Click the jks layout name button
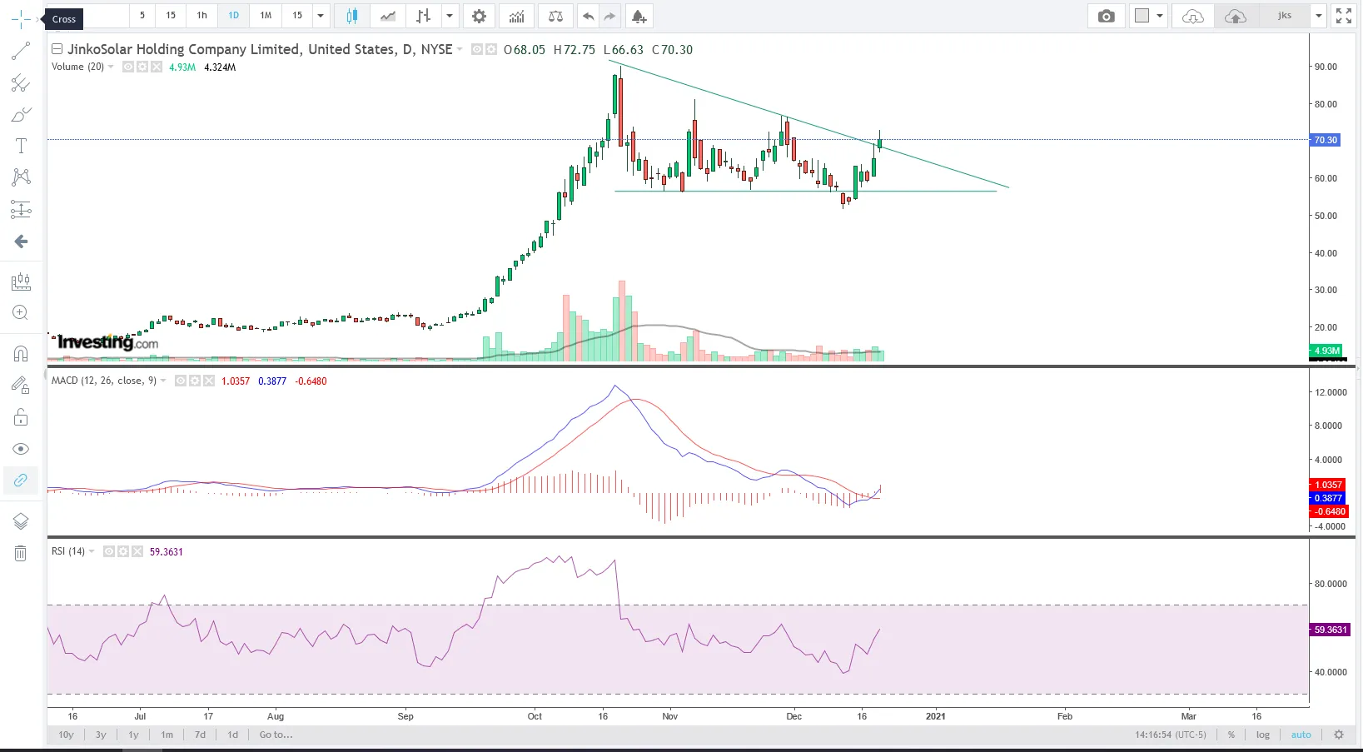 pyautogui.click(x=1285, y=16)
